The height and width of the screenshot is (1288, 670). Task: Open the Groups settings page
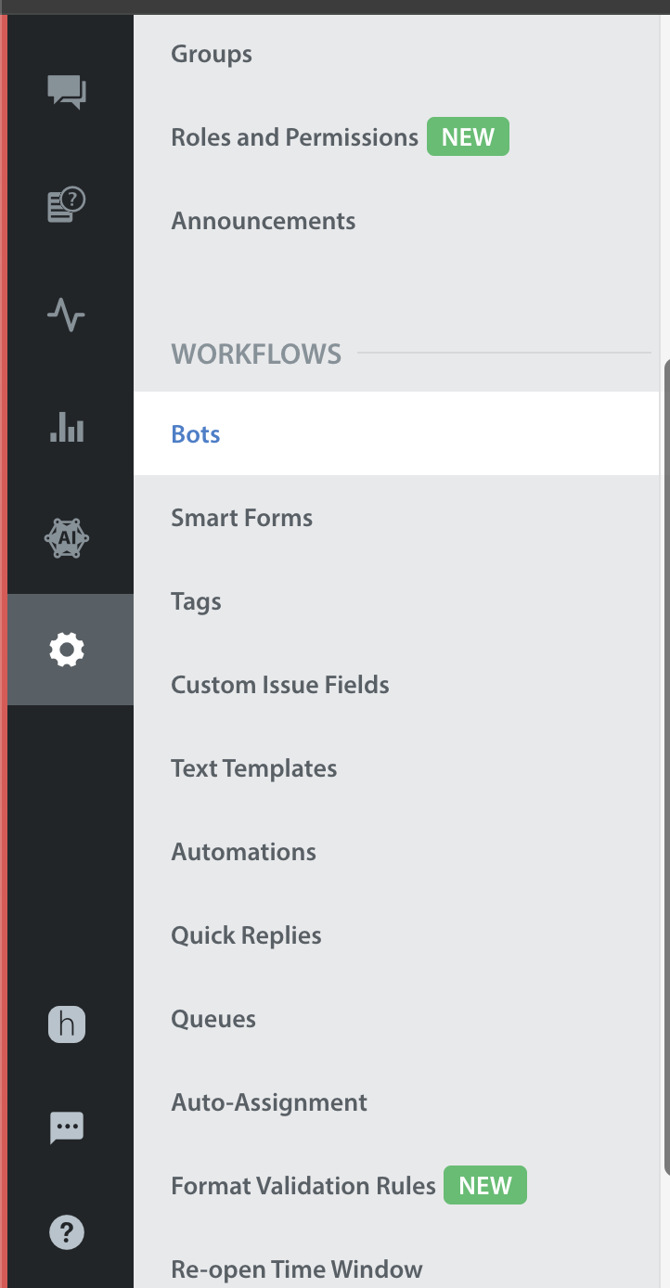point(212,54)
